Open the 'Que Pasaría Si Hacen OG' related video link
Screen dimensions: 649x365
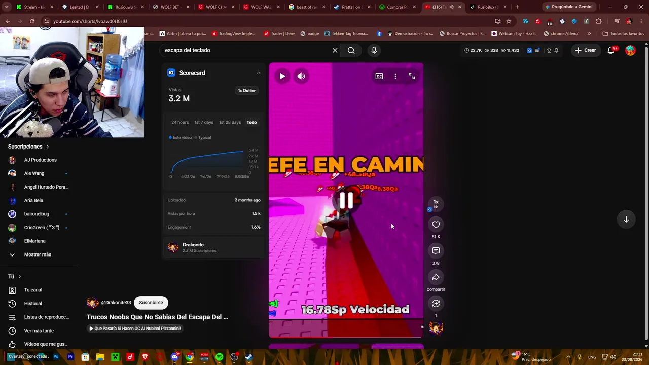135,328
